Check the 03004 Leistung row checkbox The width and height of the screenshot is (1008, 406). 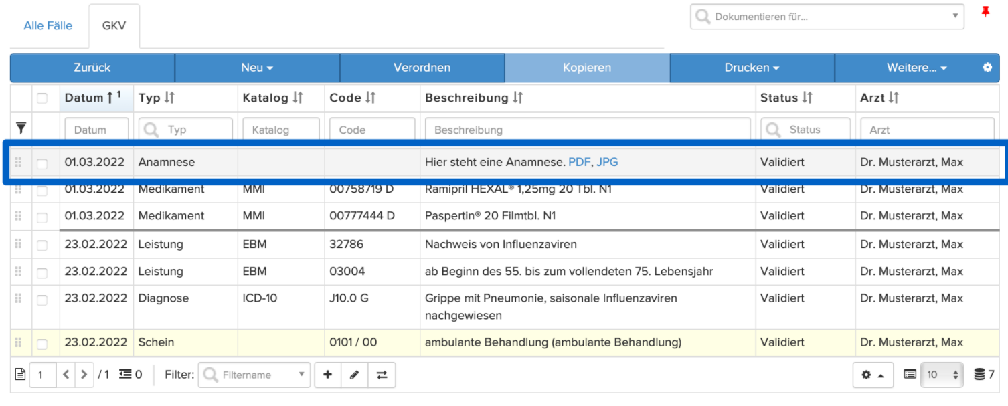42,273
